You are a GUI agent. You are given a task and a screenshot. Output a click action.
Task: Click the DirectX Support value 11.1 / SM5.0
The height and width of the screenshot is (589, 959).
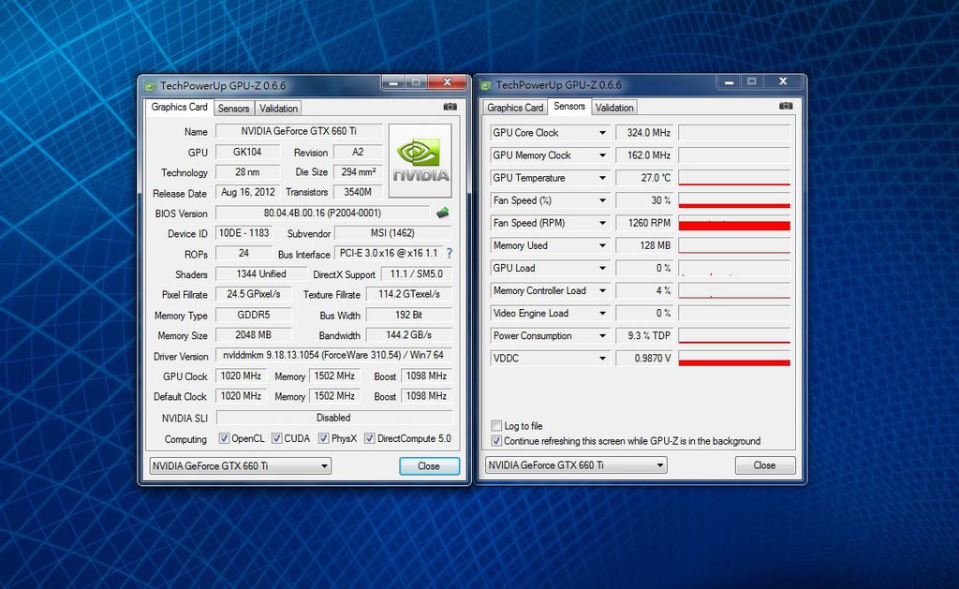click(x=417, y=274)
